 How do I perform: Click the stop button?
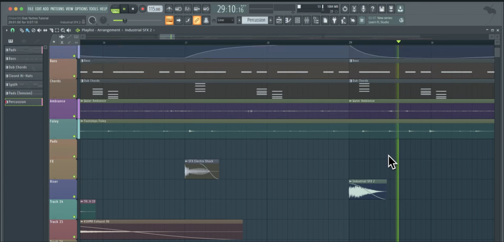(x=133, y=9)
